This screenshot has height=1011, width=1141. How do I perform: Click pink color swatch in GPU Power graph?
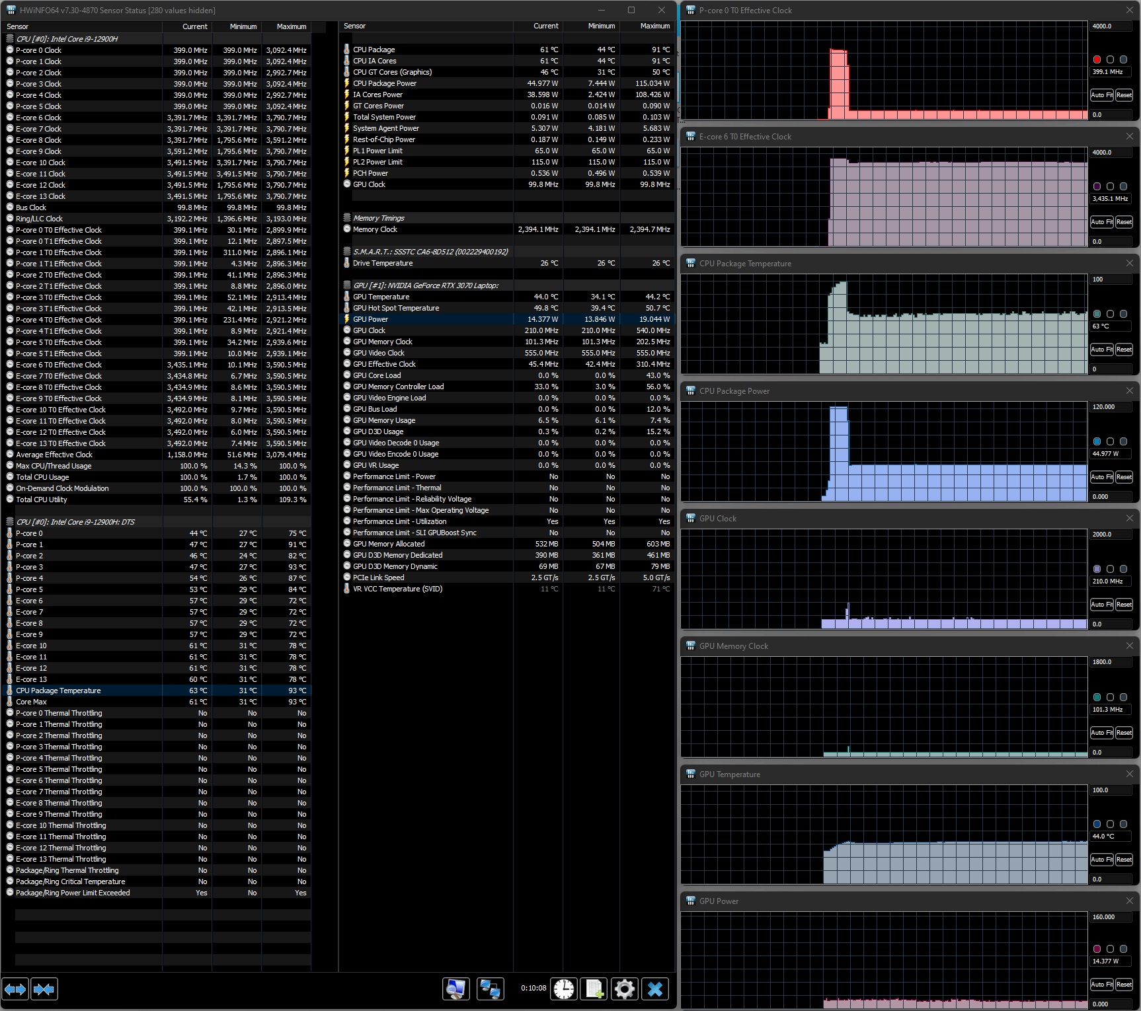[1097, 949]
